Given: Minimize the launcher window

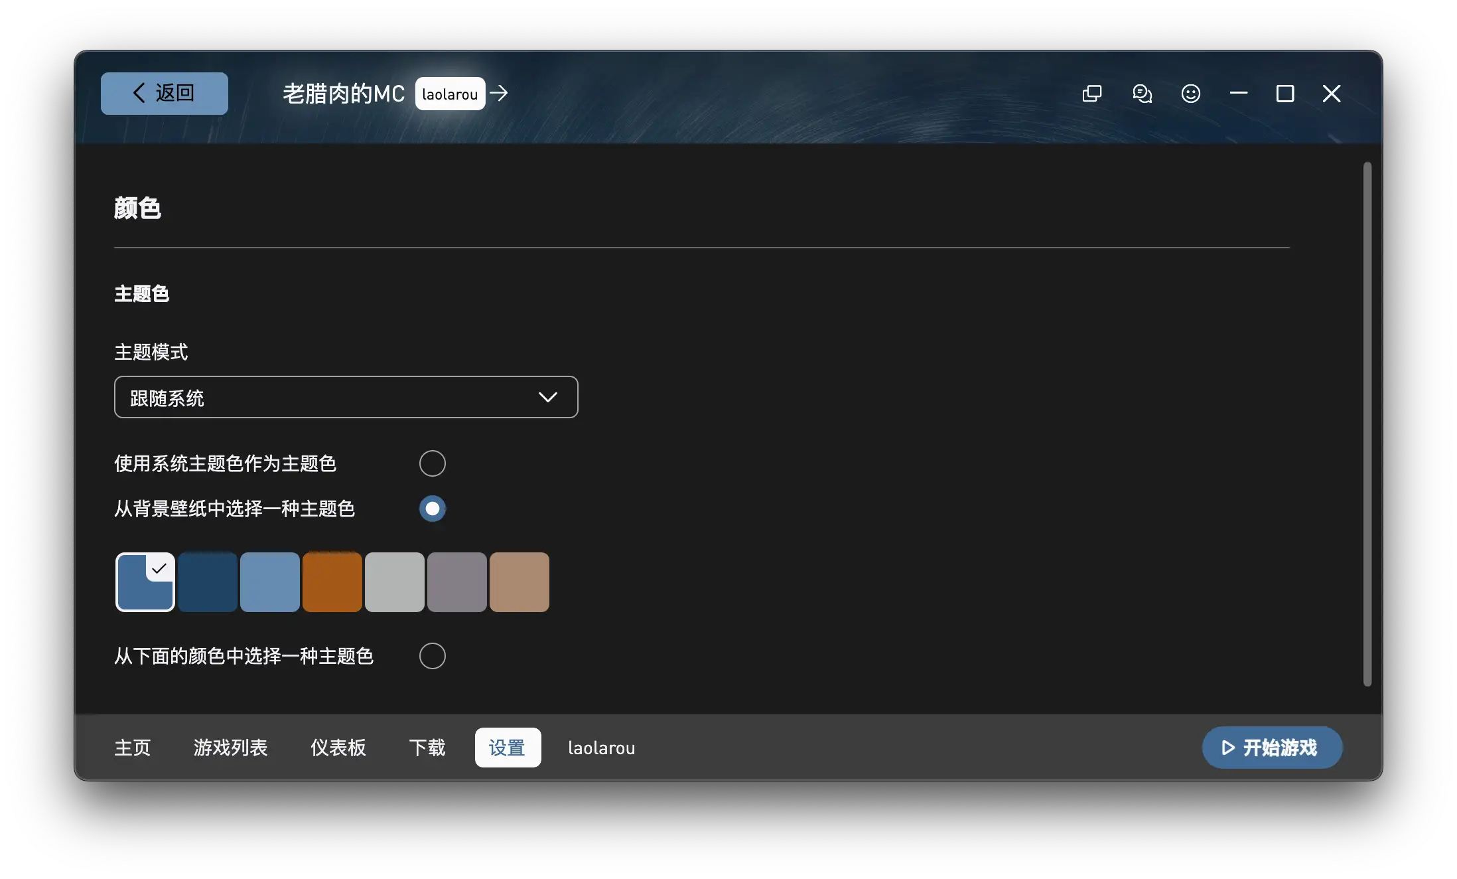Looking at the screenshot, I should click(x=1239, y=94).
